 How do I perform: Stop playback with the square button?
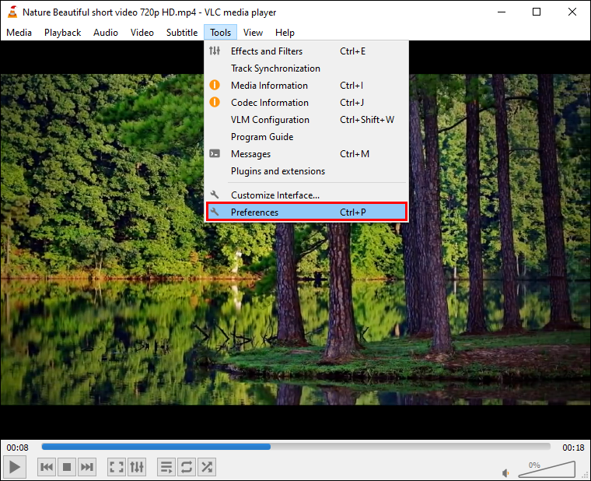[67, 467]
